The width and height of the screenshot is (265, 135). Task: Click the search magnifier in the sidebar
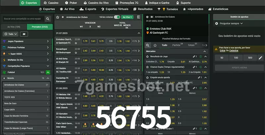[x=48, y=19]
